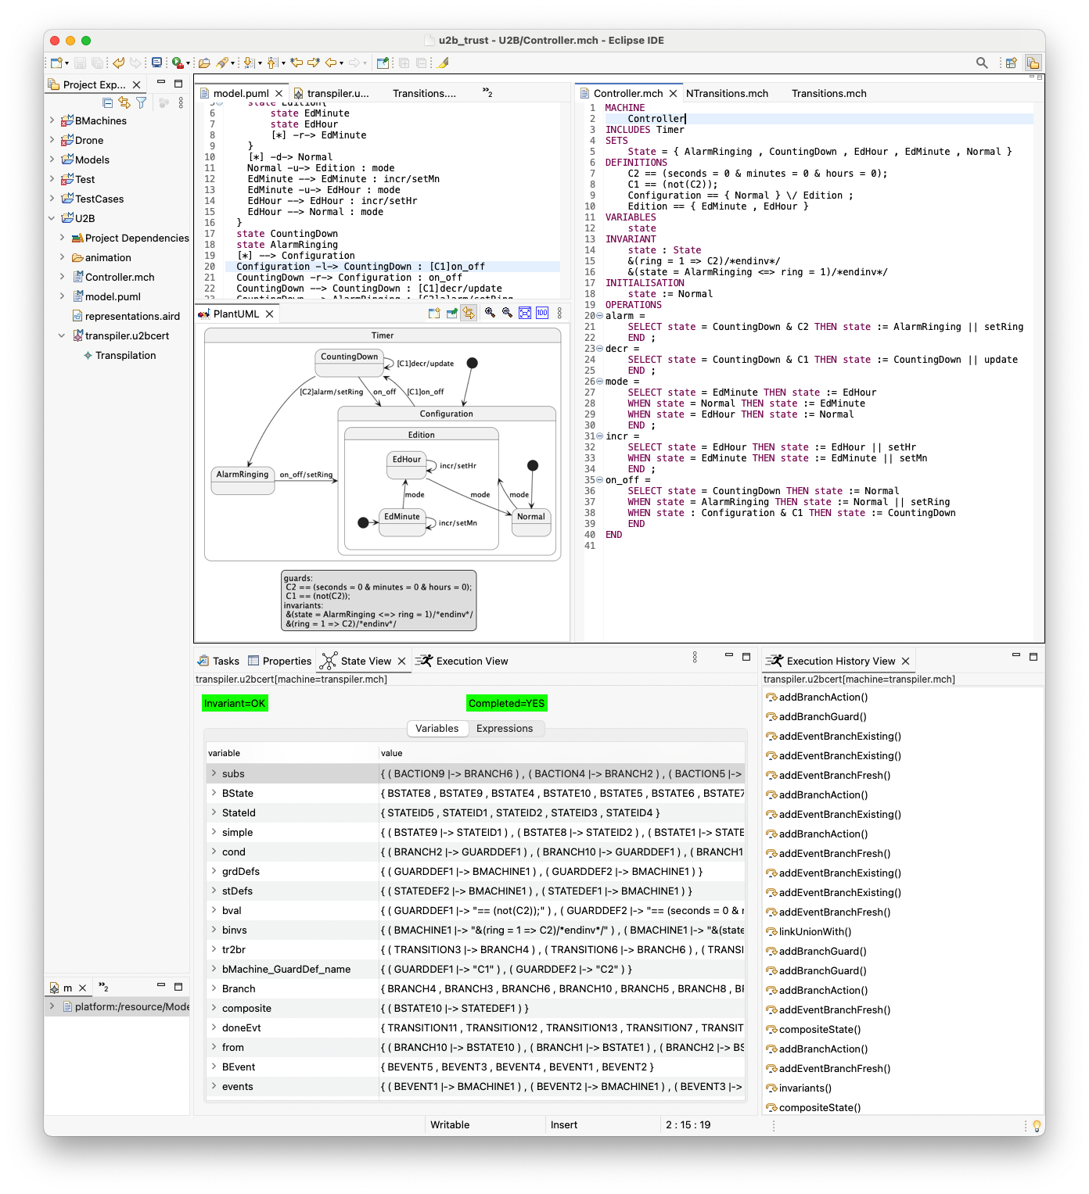Switch to the Expressions segment
The height and width of the screenshot is (1194, 1089).
click(505, 728)
